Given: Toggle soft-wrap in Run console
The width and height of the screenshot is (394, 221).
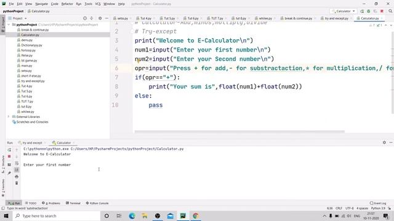Looking at the screenshot, I should [x=17, y=163].
